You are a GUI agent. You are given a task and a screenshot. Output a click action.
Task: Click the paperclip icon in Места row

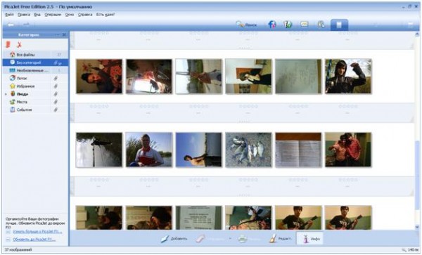pyautogui.click(x=56, y=102)
